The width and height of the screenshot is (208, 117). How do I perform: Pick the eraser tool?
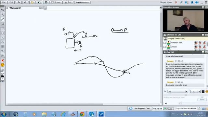3,51
